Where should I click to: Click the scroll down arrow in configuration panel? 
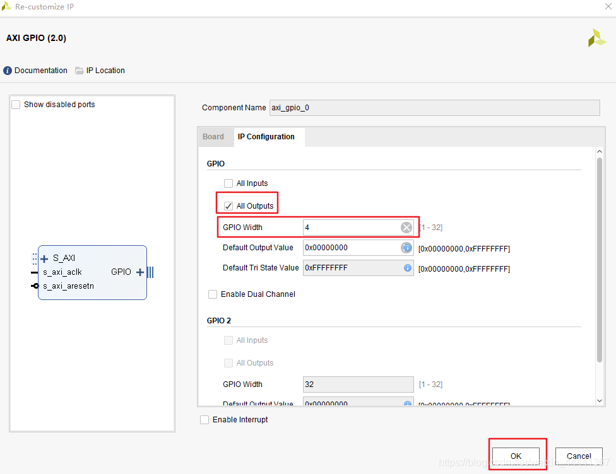click(599, 401)
